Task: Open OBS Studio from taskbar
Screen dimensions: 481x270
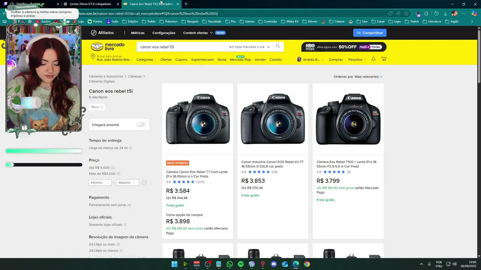Action: pyautogui.click(x=207, y=264)
